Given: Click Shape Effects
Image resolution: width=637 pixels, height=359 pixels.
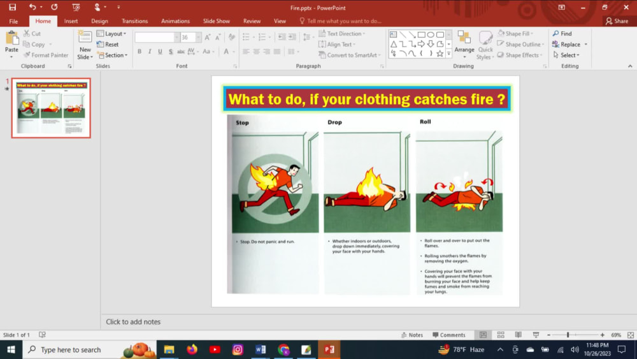Looking at the screenshot, I should pos(520,55).
